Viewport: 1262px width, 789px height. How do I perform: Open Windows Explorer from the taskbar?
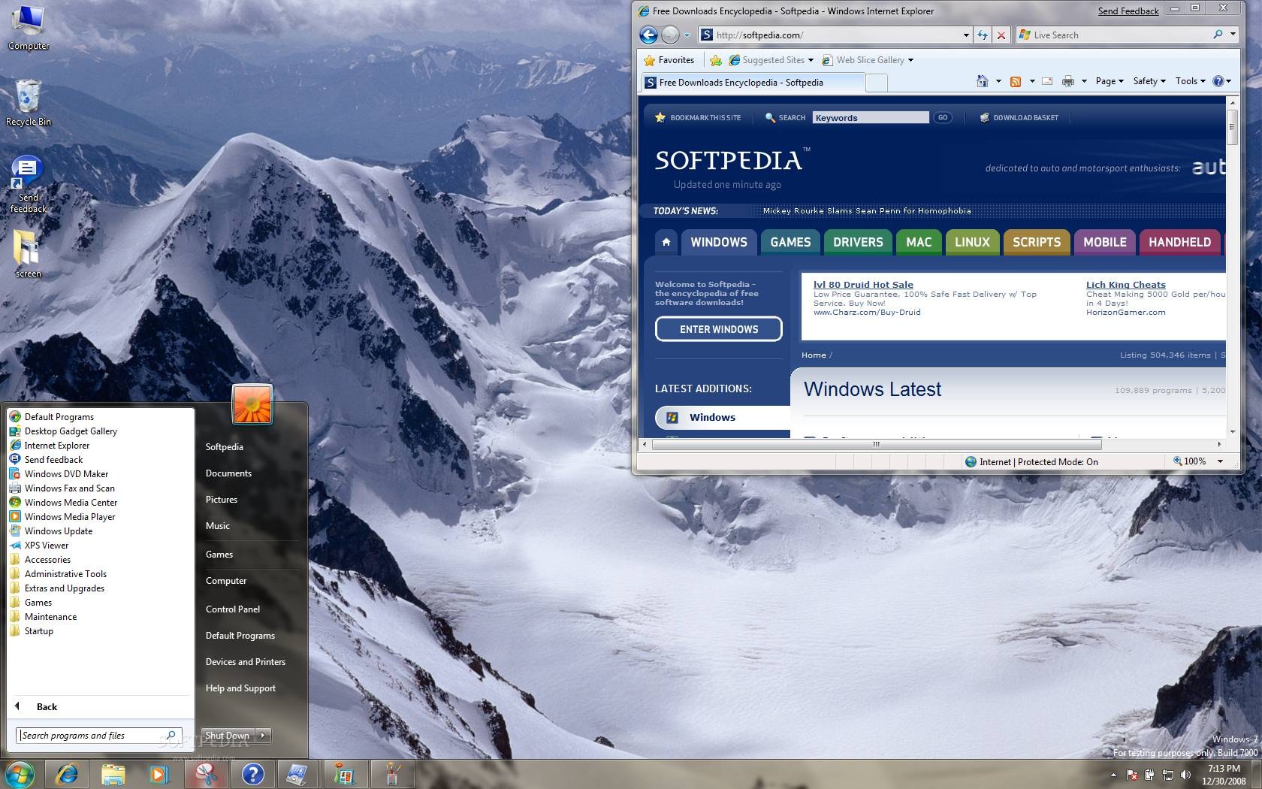pyautogui.click(x=113, y=773)
